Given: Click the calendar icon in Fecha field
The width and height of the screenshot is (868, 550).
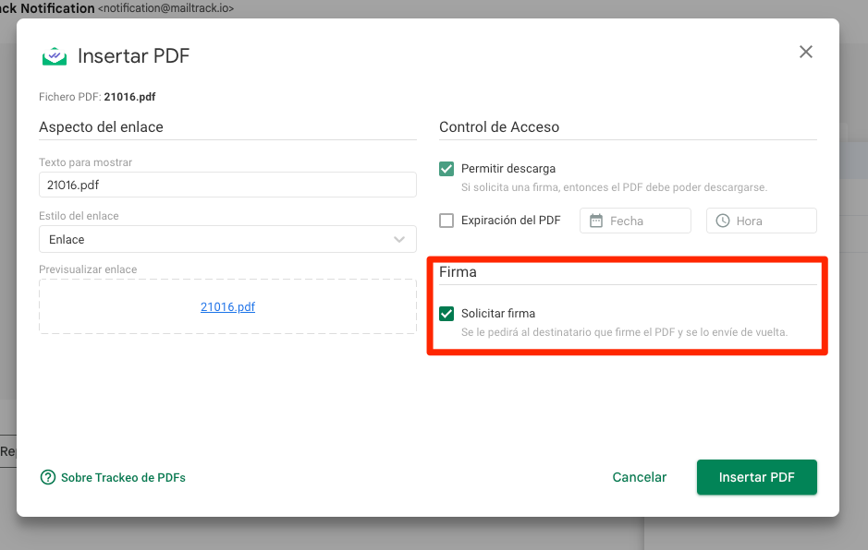Looking at the screenshot, I should (596, 221).
